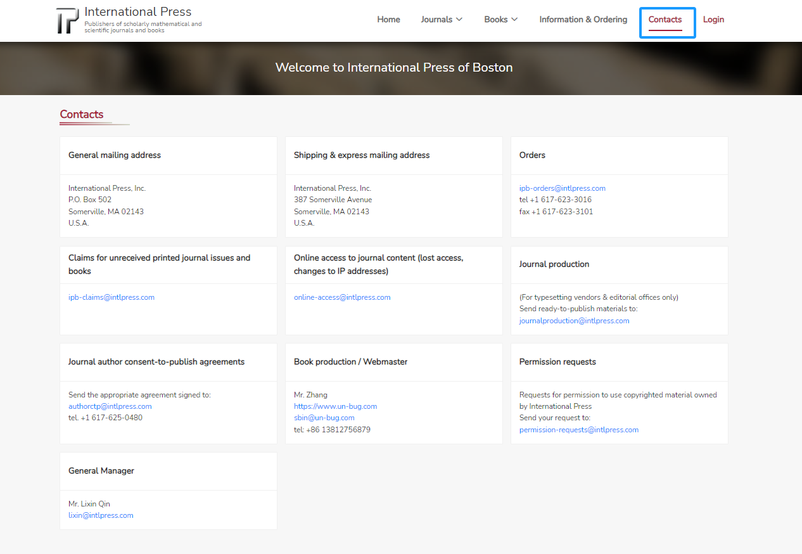Click the International Press site title
This screenshot has height=554, width=802.
[137, 12]
